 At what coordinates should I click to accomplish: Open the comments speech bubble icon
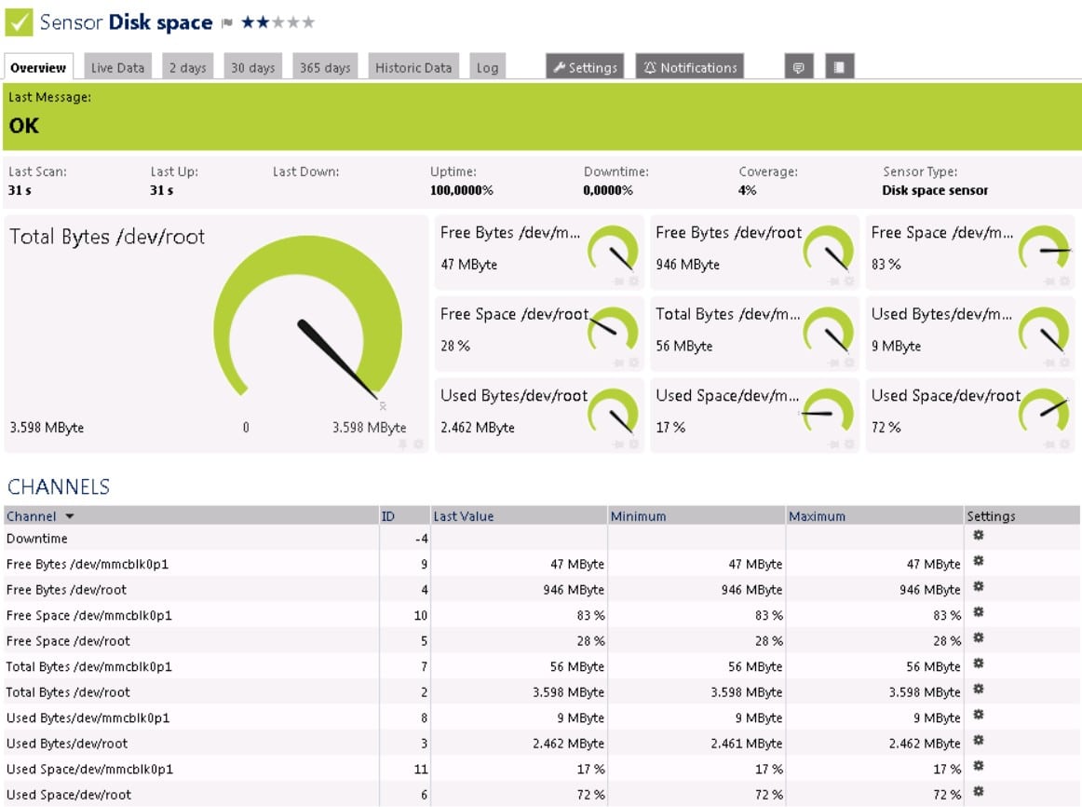point(798,67)
